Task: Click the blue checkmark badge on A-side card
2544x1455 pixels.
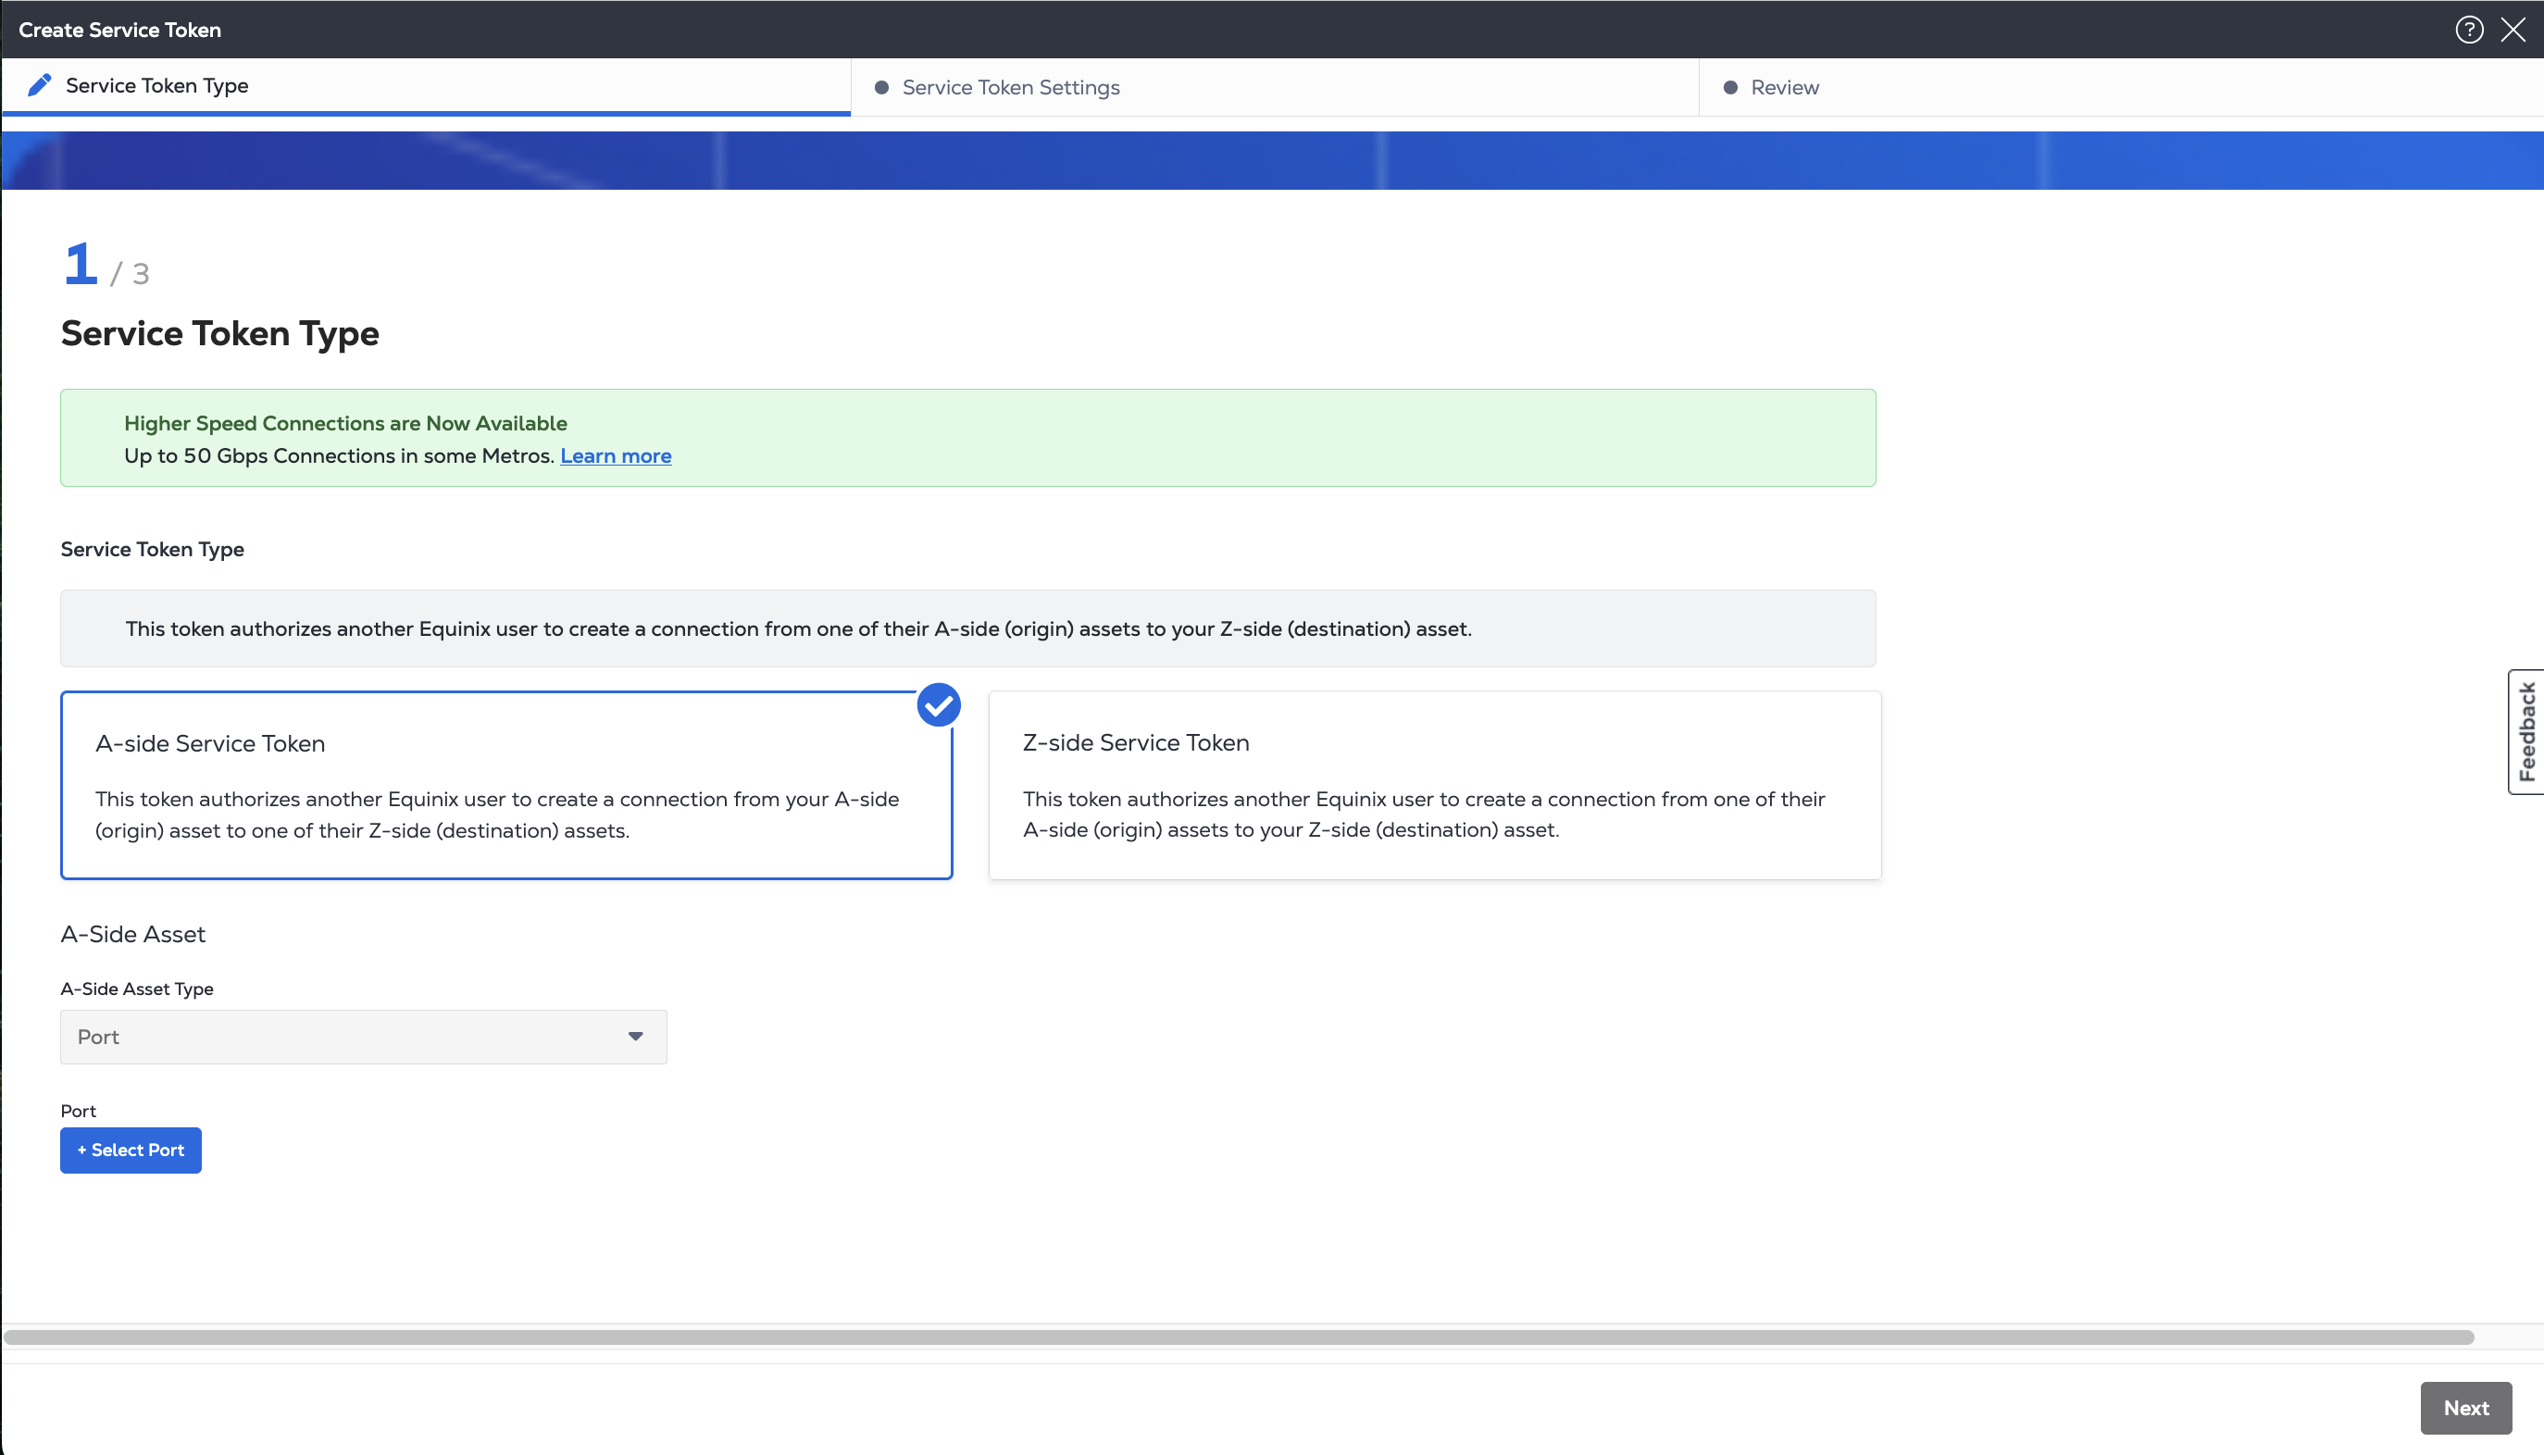Action: 939,705
